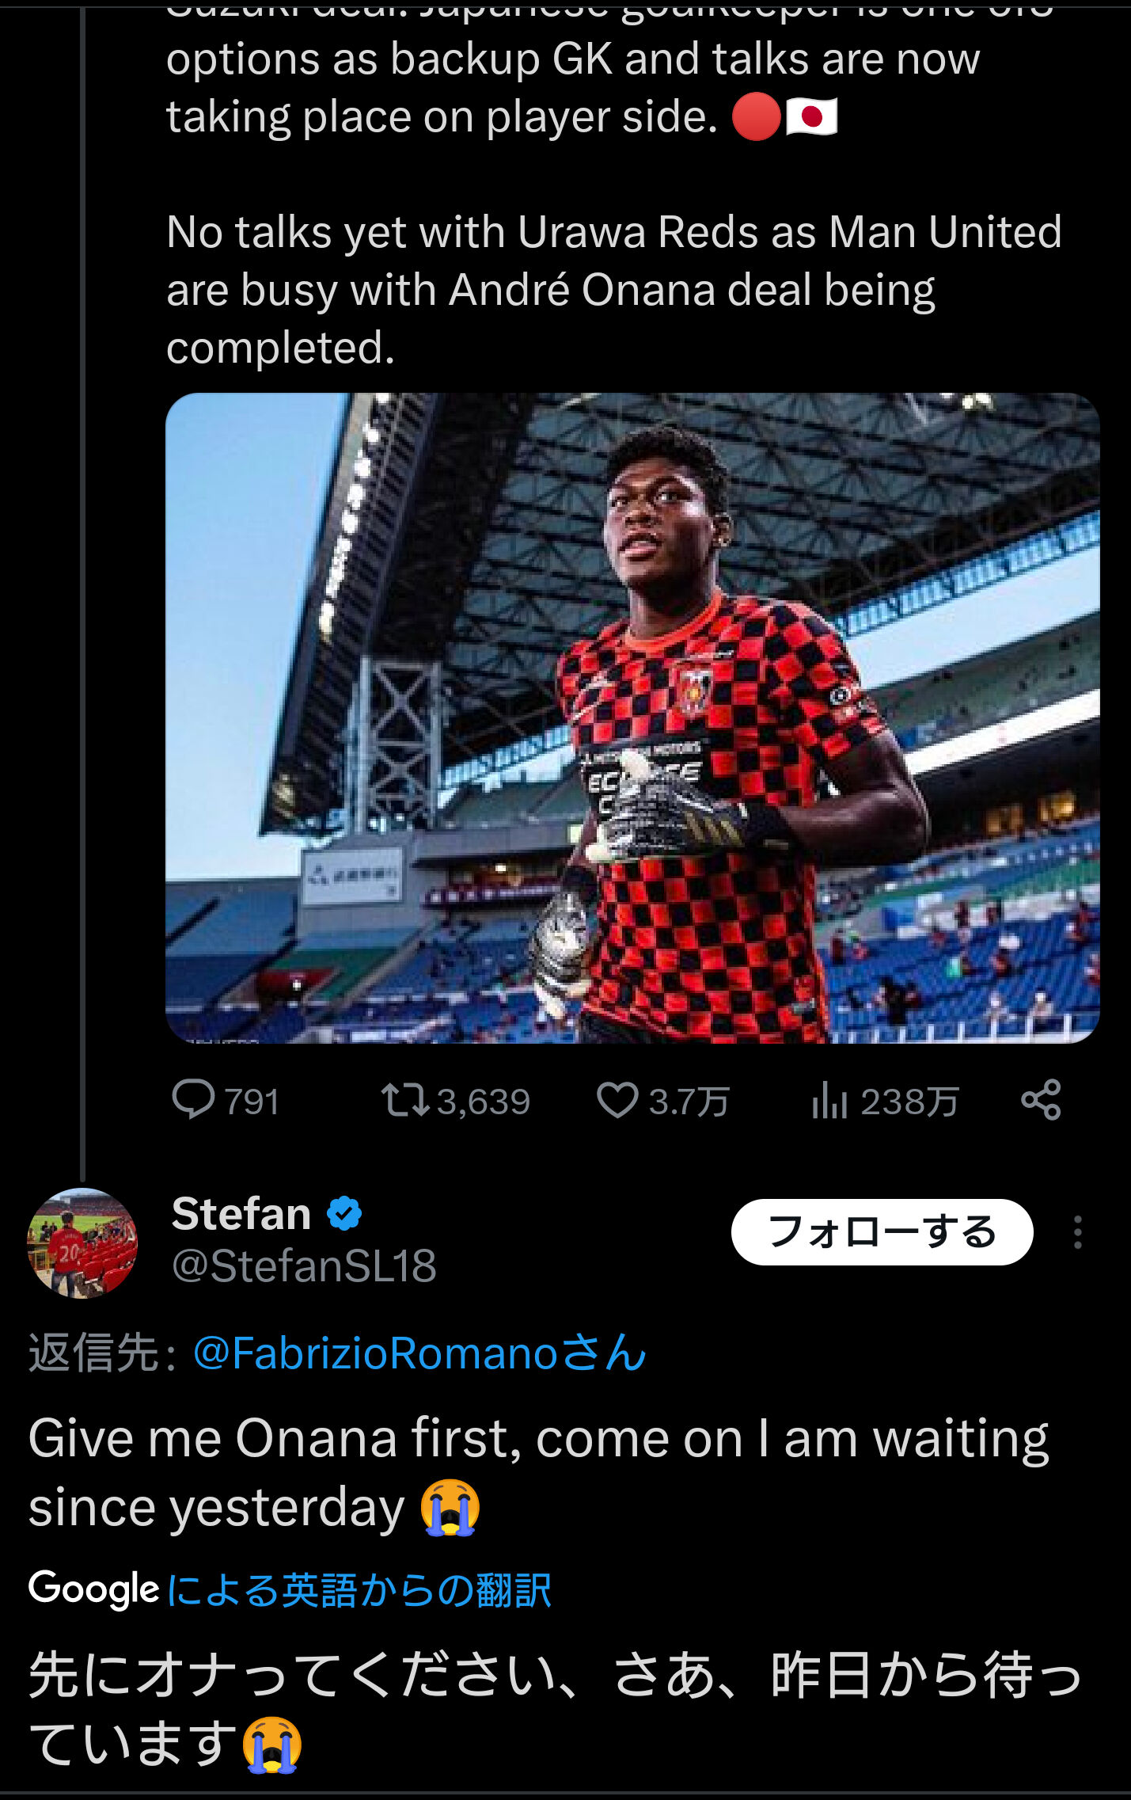The height and width of the screenshot is (1800, 1131).
Task: Open Stefan's profile avatar picture
Action: (x=82, y=1242)
